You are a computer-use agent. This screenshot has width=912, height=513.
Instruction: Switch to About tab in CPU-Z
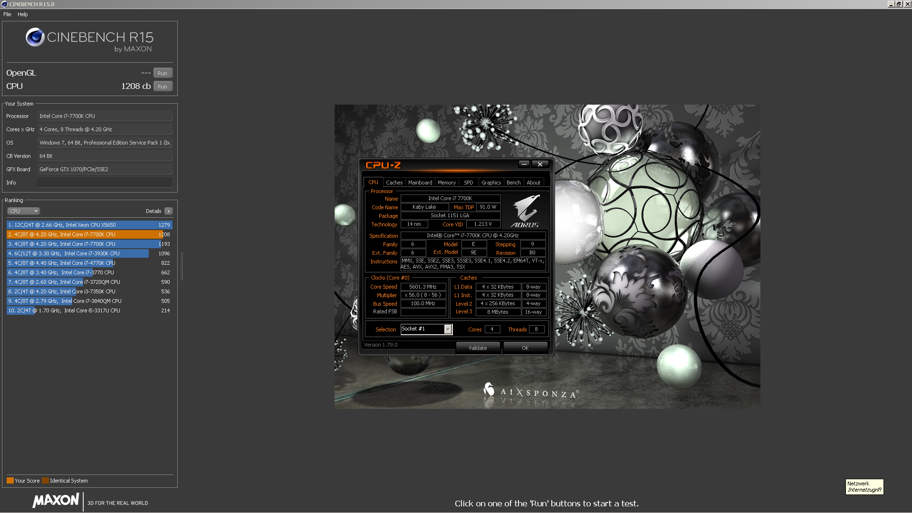click(534, 183)
